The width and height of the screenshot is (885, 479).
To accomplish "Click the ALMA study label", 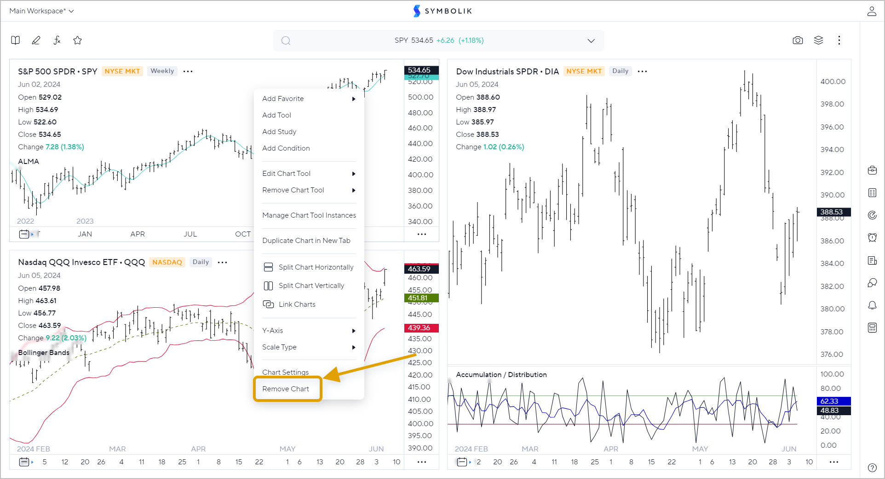I will pyautogui.click(x=29, y=162).
